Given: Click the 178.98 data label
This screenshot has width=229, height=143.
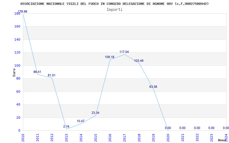Looking at the screenshot, I should (23, 11).
